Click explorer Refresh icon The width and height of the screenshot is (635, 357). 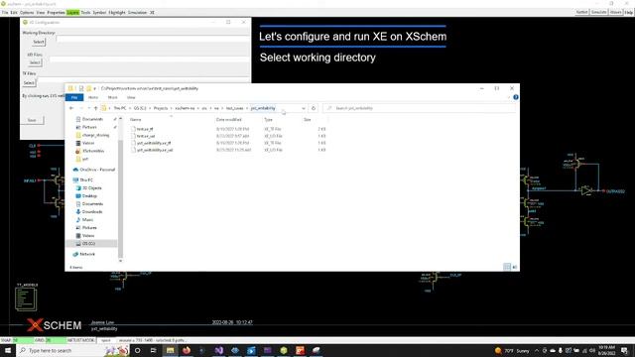pyautogui.click(x=314, y=108)
